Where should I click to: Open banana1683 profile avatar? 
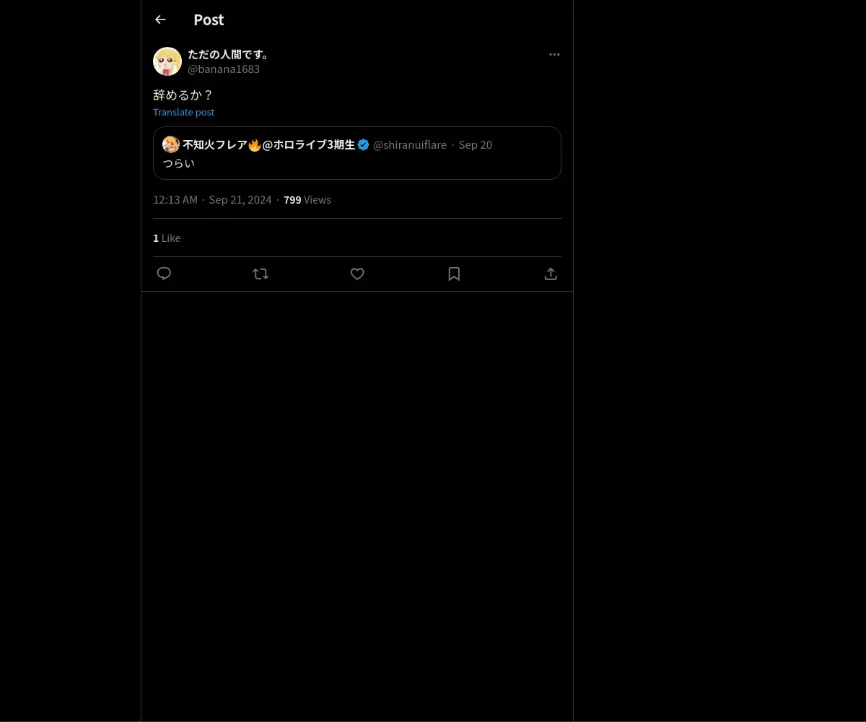pyautogui.click(x=167, y=61)
